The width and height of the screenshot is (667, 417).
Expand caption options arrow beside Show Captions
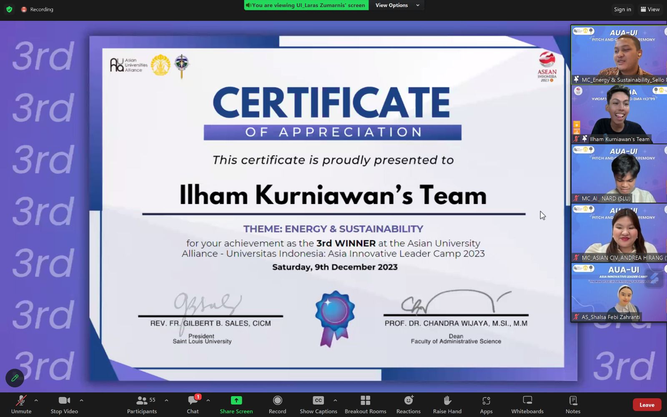coord(335,400)
